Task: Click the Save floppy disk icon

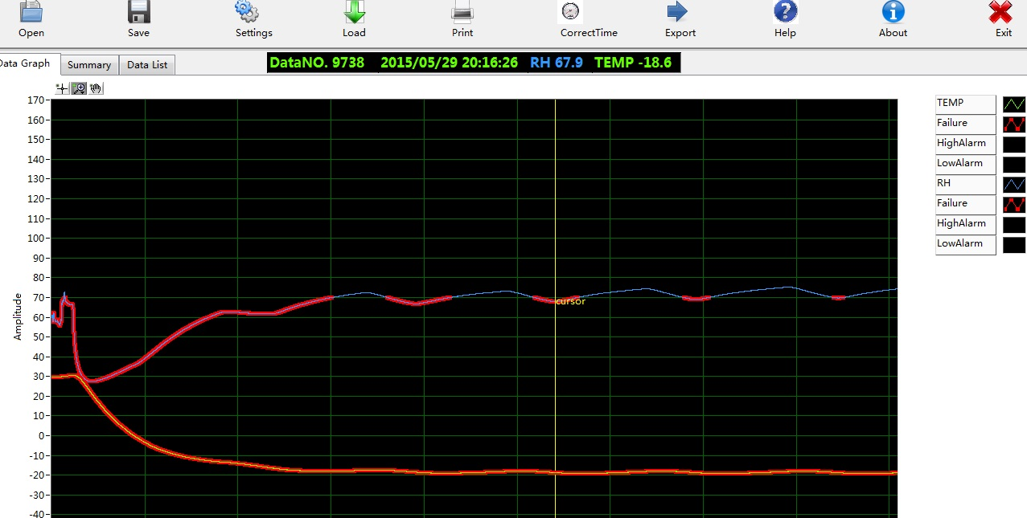Action: [x=138, y=13]
